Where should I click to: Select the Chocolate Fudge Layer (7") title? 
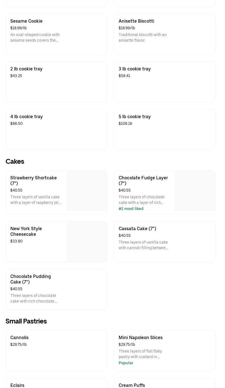tap(143, 180)
